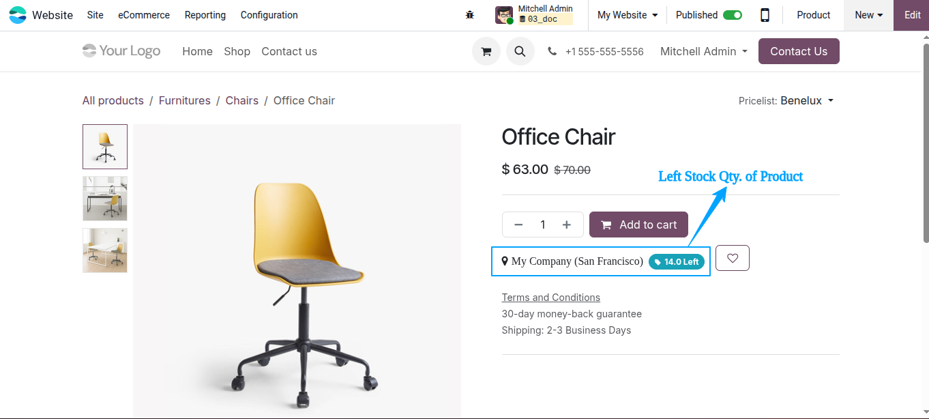Viewport: 929px width, 419px height.
Task: Add Office Chair to wishlist heart
Action: coord(733,258)
